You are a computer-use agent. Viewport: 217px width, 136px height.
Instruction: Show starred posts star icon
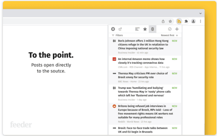pyautogui.click(x=145, y=29)
